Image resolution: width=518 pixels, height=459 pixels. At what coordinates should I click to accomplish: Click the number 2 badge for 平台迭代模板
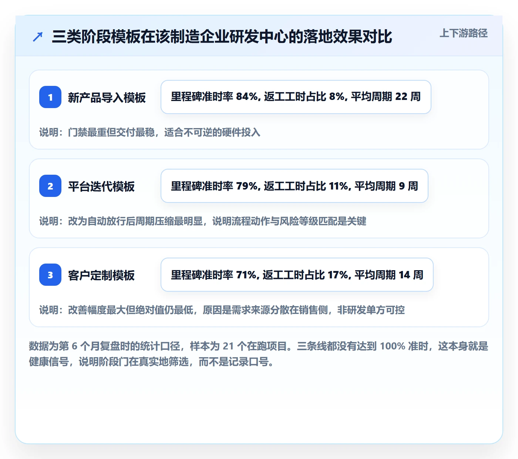pos(50,186)
